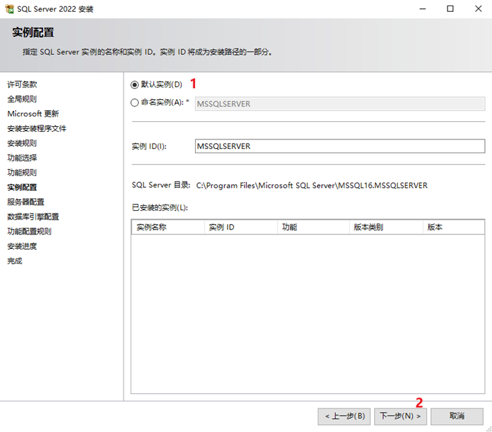
Task: Open 全局规则 step in sidebar
Action: (x=22, y=99)
